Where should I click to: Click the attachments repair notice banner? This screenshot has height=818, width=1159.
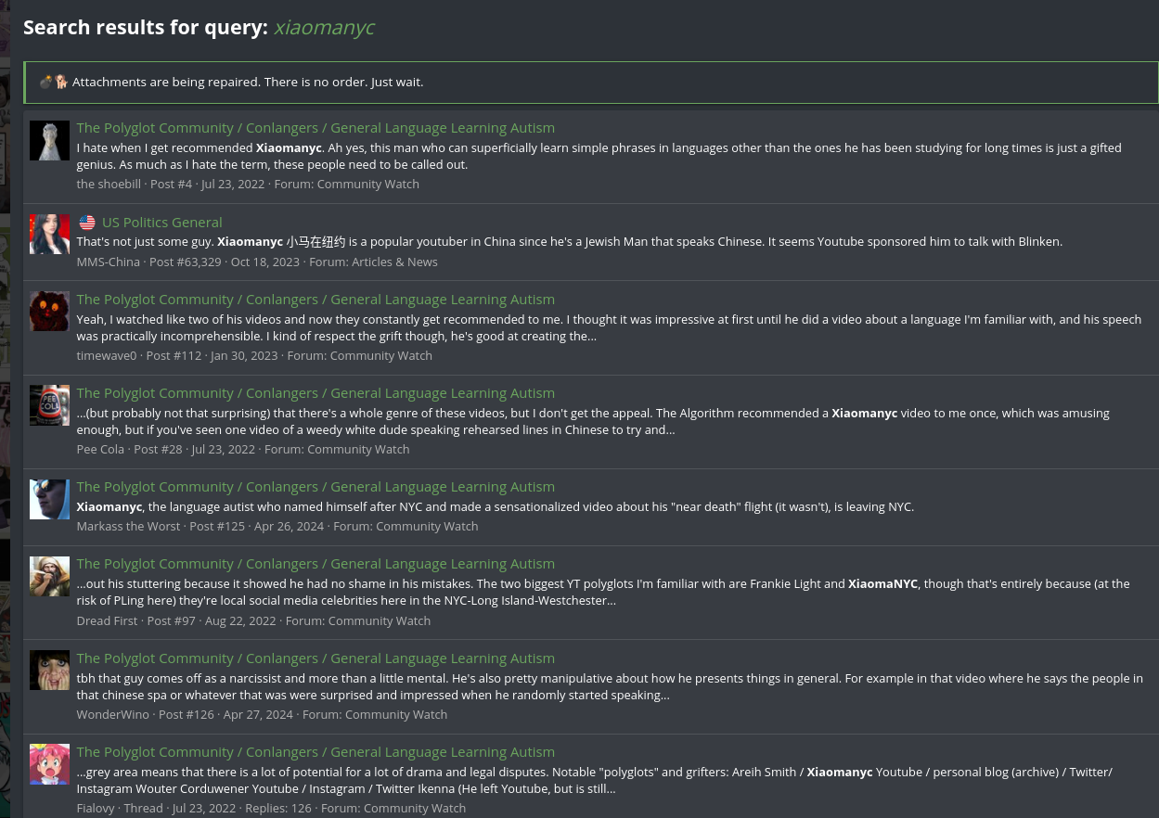[591, 83]
